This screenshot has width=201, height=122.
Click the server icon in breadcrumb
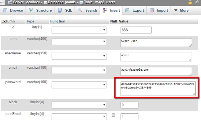[10, 2]
